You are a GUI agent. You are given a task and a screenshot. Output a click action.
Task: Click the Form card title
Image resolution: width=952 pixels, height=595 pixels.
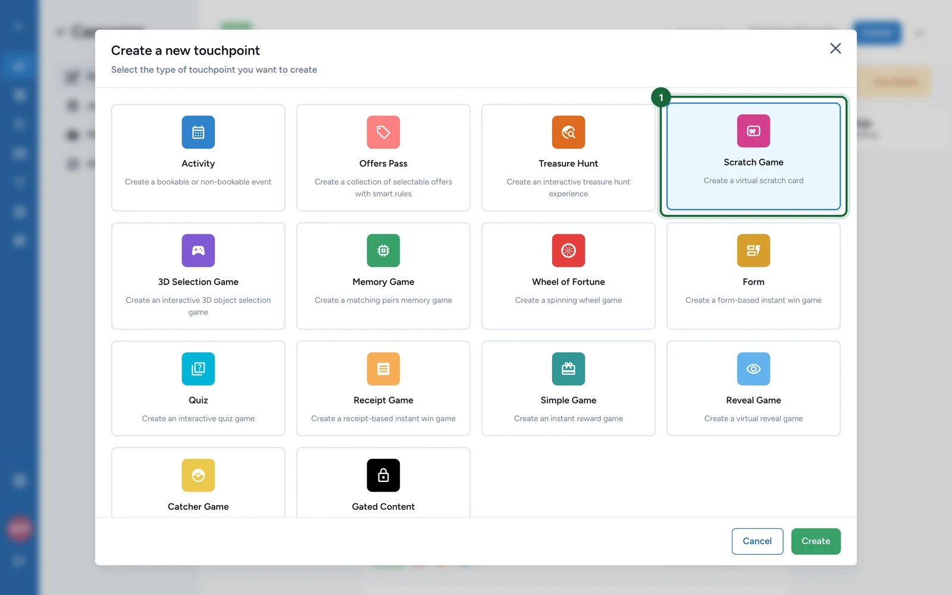pyautogui.click(x=753, y=282)
